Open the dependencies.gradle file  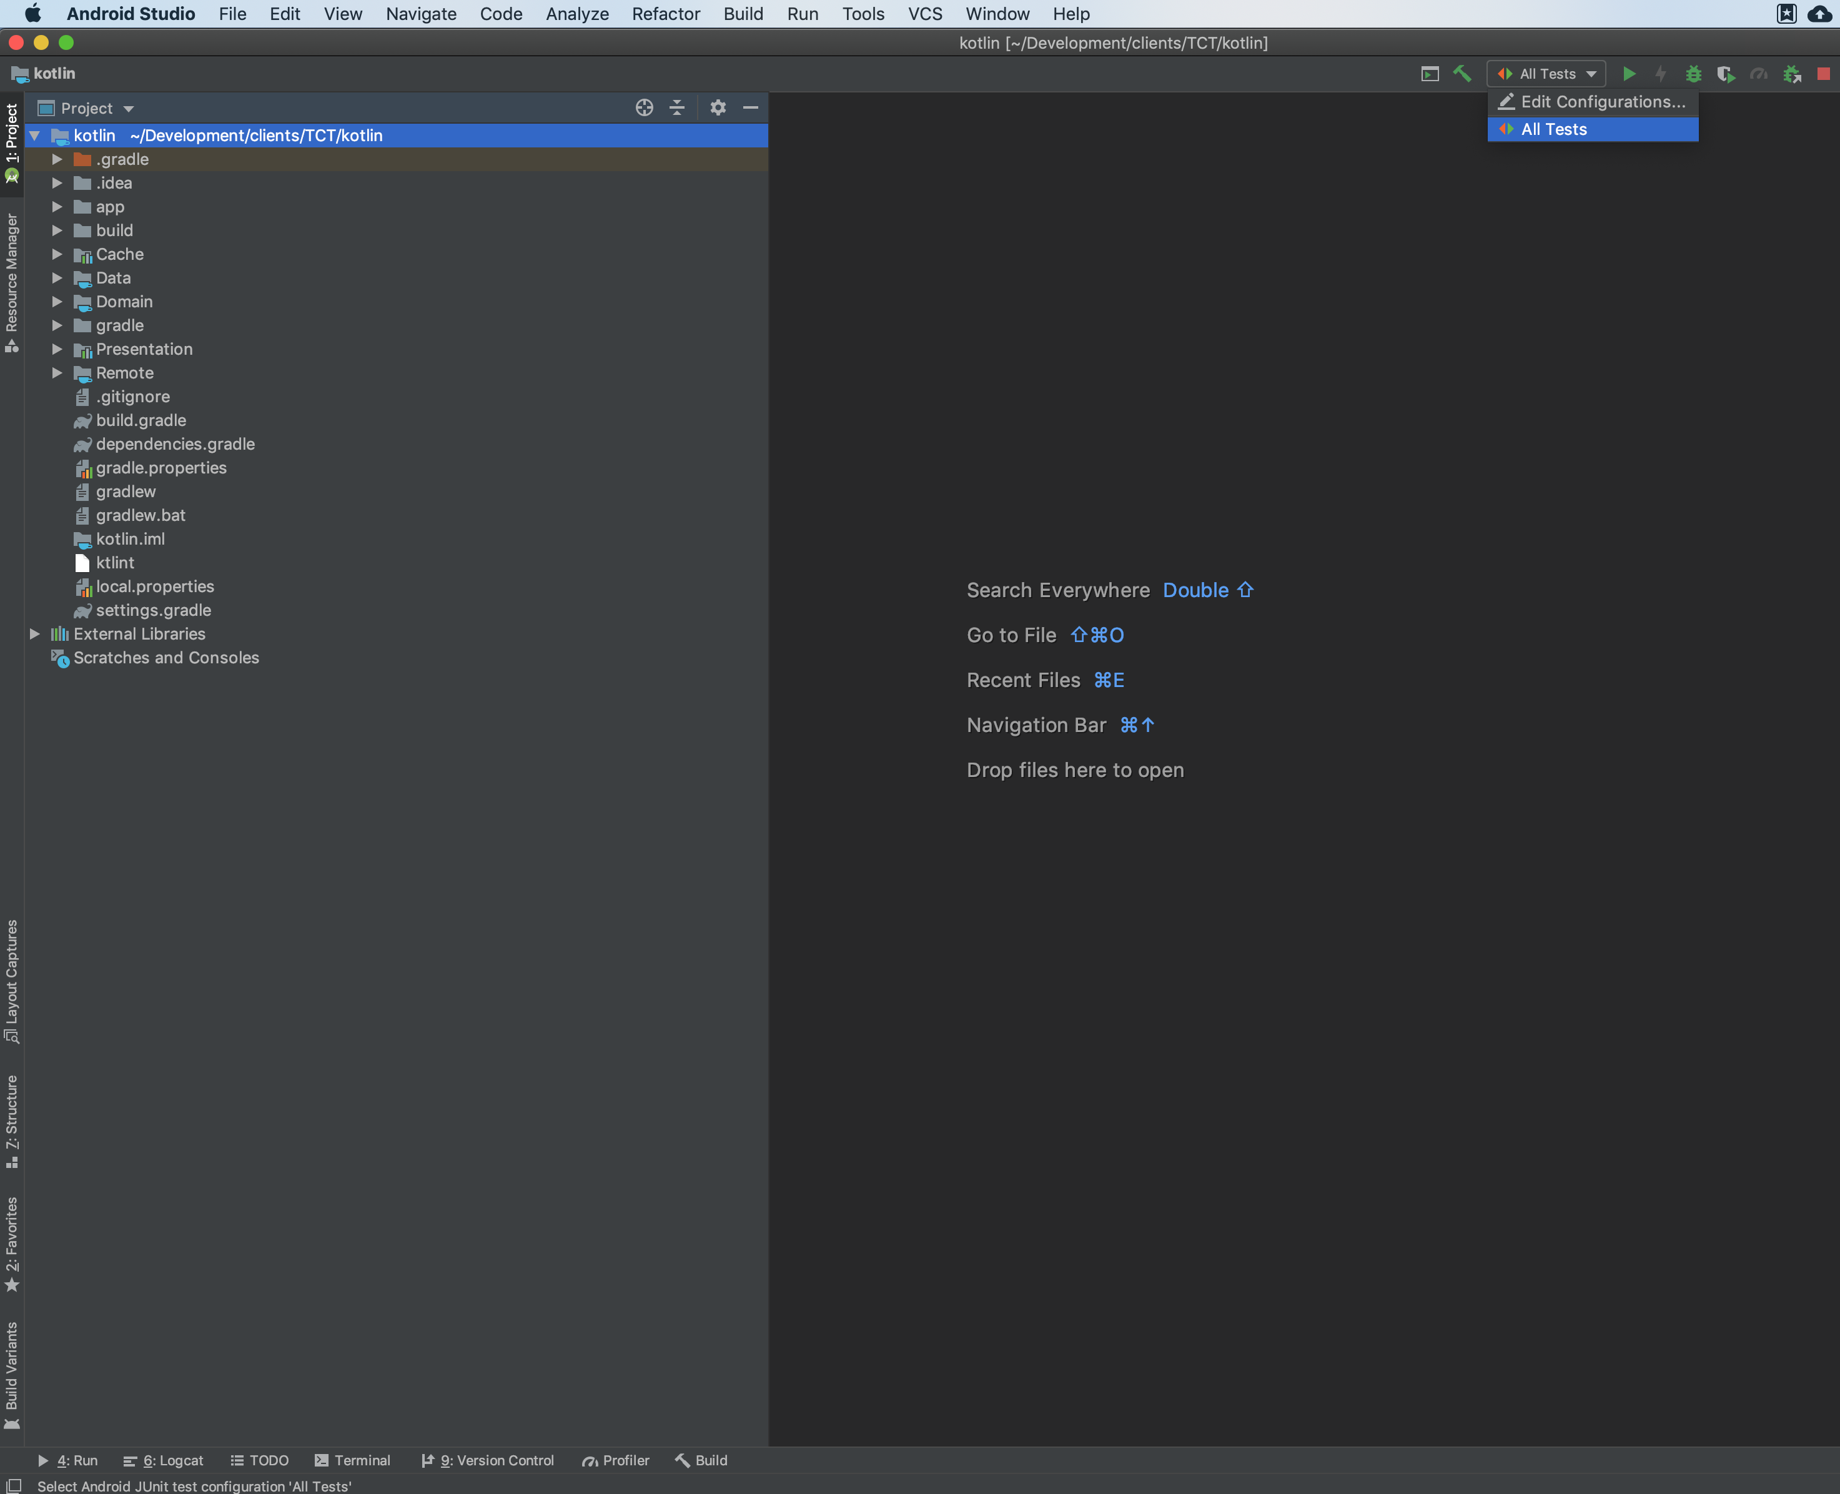(175, 444)
